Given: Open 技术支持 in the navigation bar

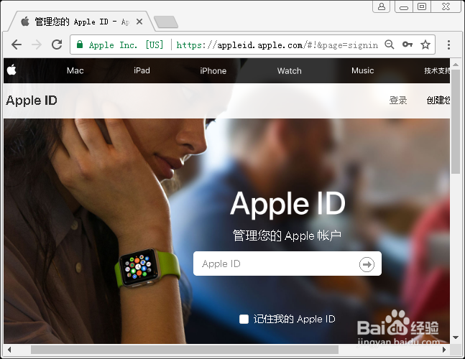Looking at the screenshot, I should 437,70.
